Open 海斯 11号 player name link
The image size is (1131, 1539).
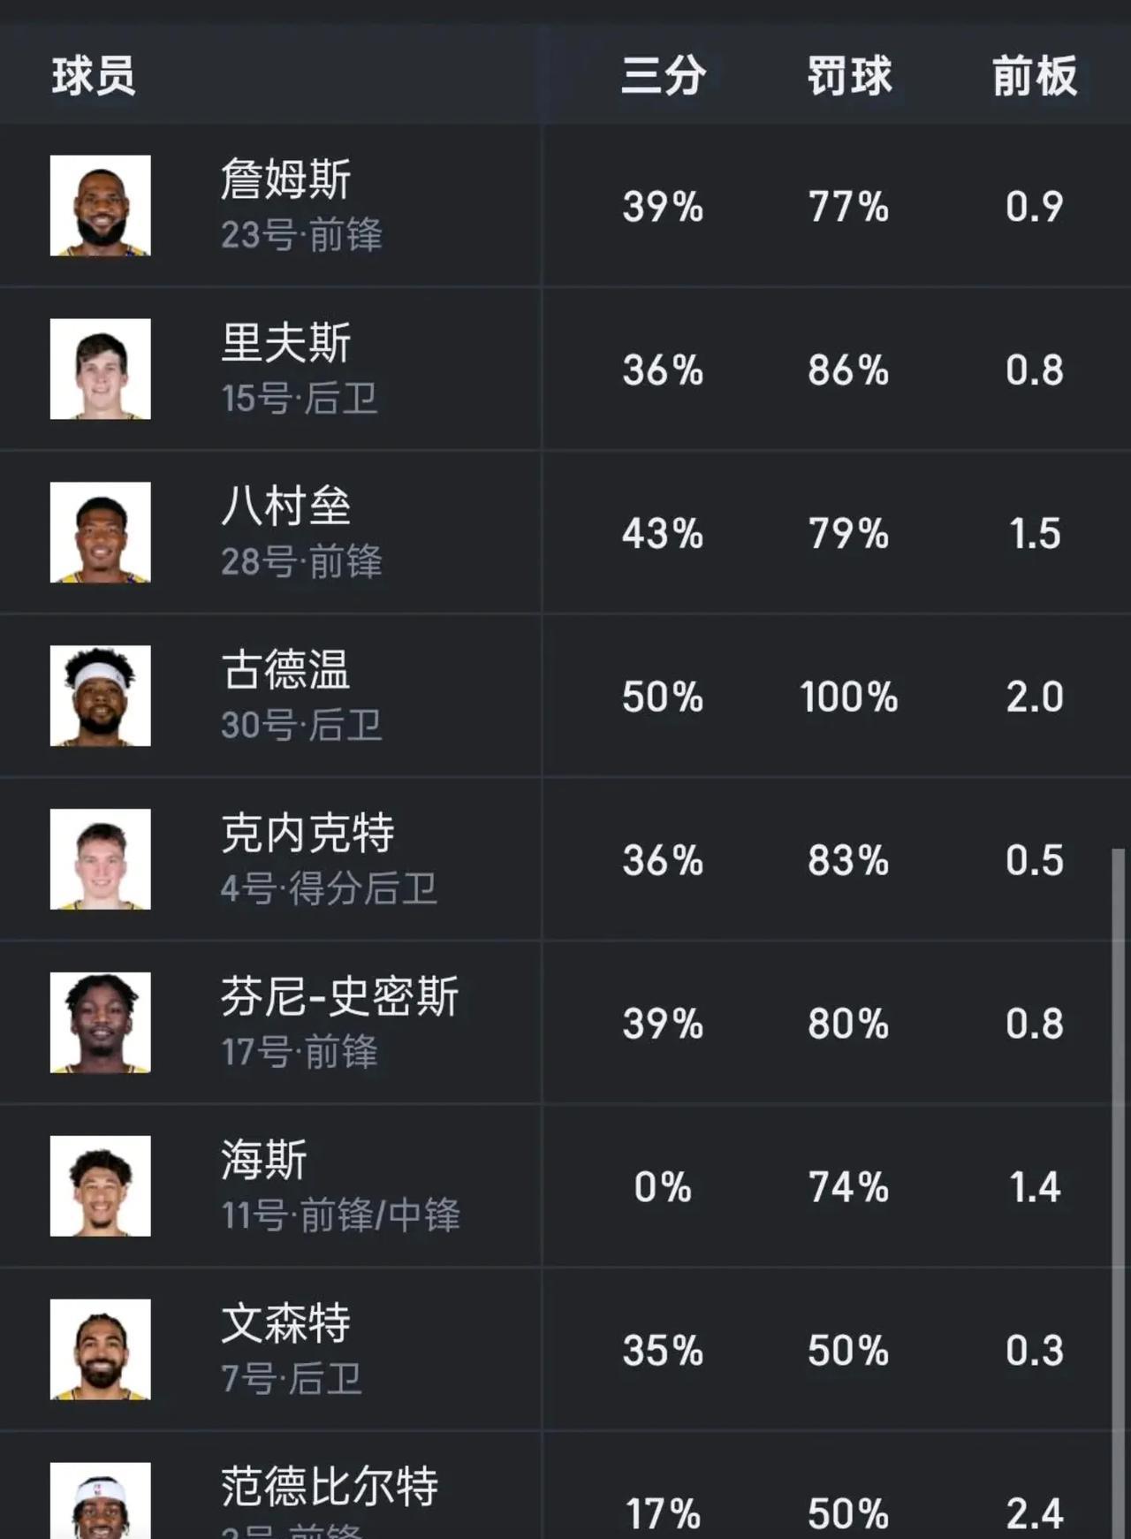[264, 1160]
